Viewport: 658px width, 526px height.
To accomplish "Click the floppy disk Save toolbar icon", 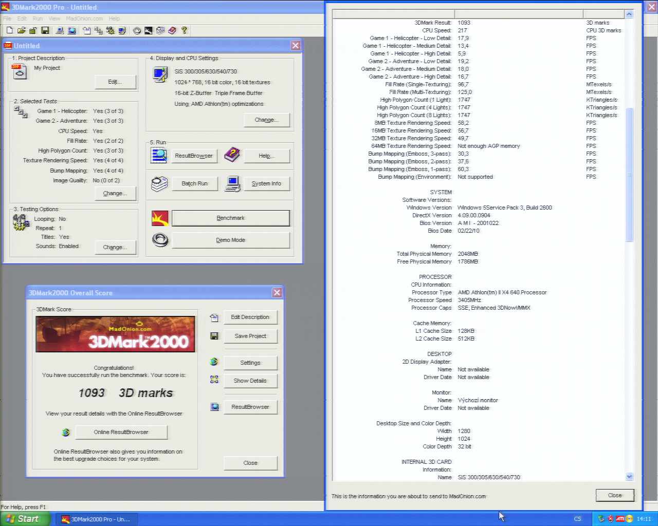I will click(x=45, y=31).
